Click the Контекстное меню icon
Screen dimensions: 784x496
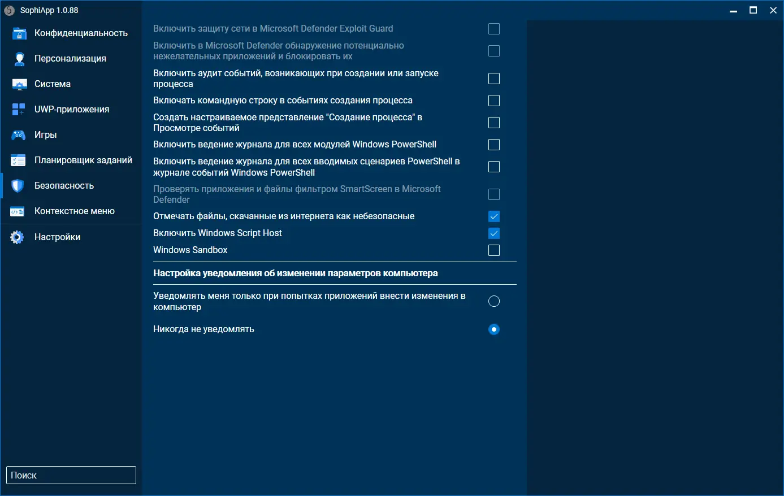18,211
